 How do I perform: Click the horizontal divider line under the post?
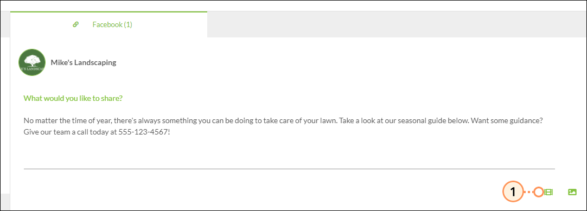[x=289, y=169]
